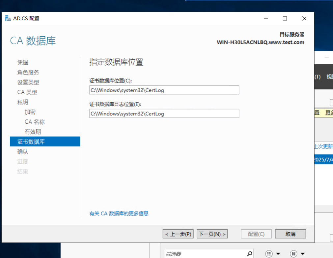The width and height of the screenshot is (333, 258).
Task: Open the 确认 wizard step
Action: (x=23, y=152)
